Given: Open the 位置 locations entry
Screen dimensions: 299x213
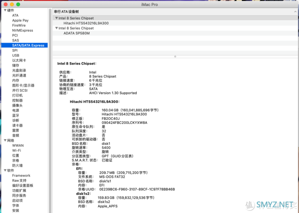Looking at the screenshot, I should 16,155.
